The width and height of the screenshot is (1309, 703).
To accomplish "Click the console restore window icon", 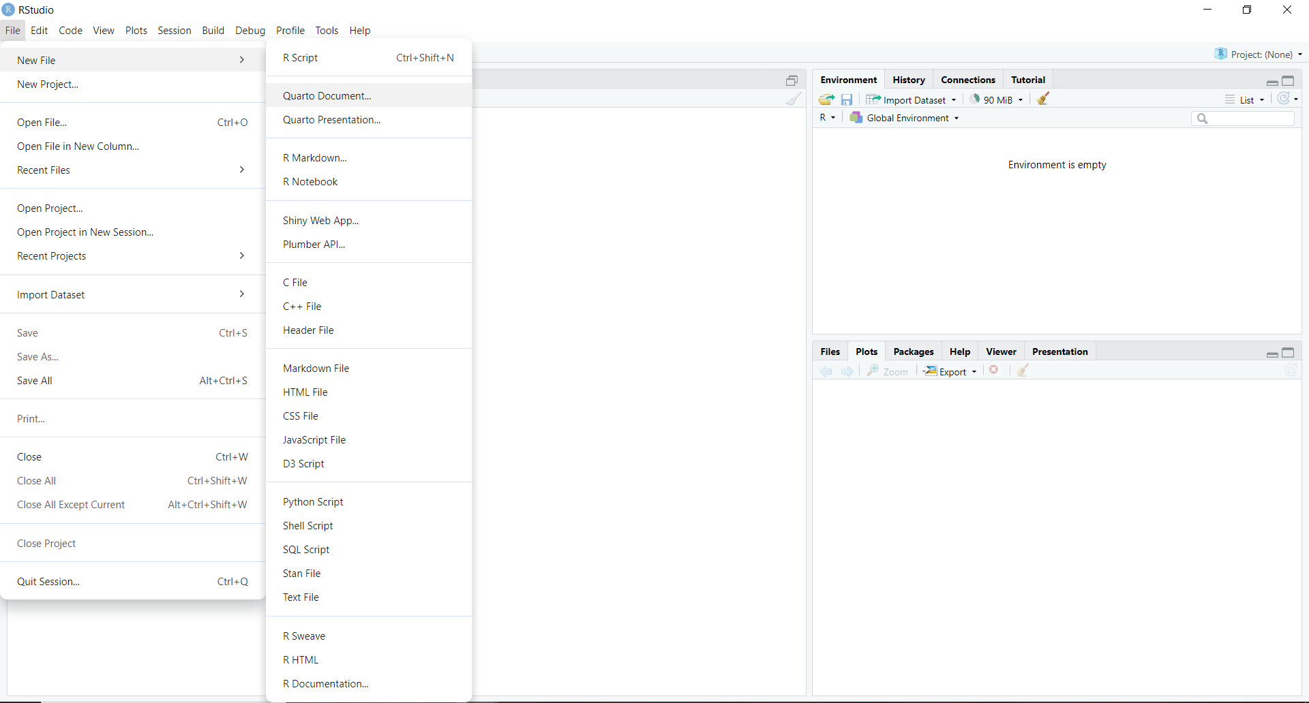I will tap(792, 80).
